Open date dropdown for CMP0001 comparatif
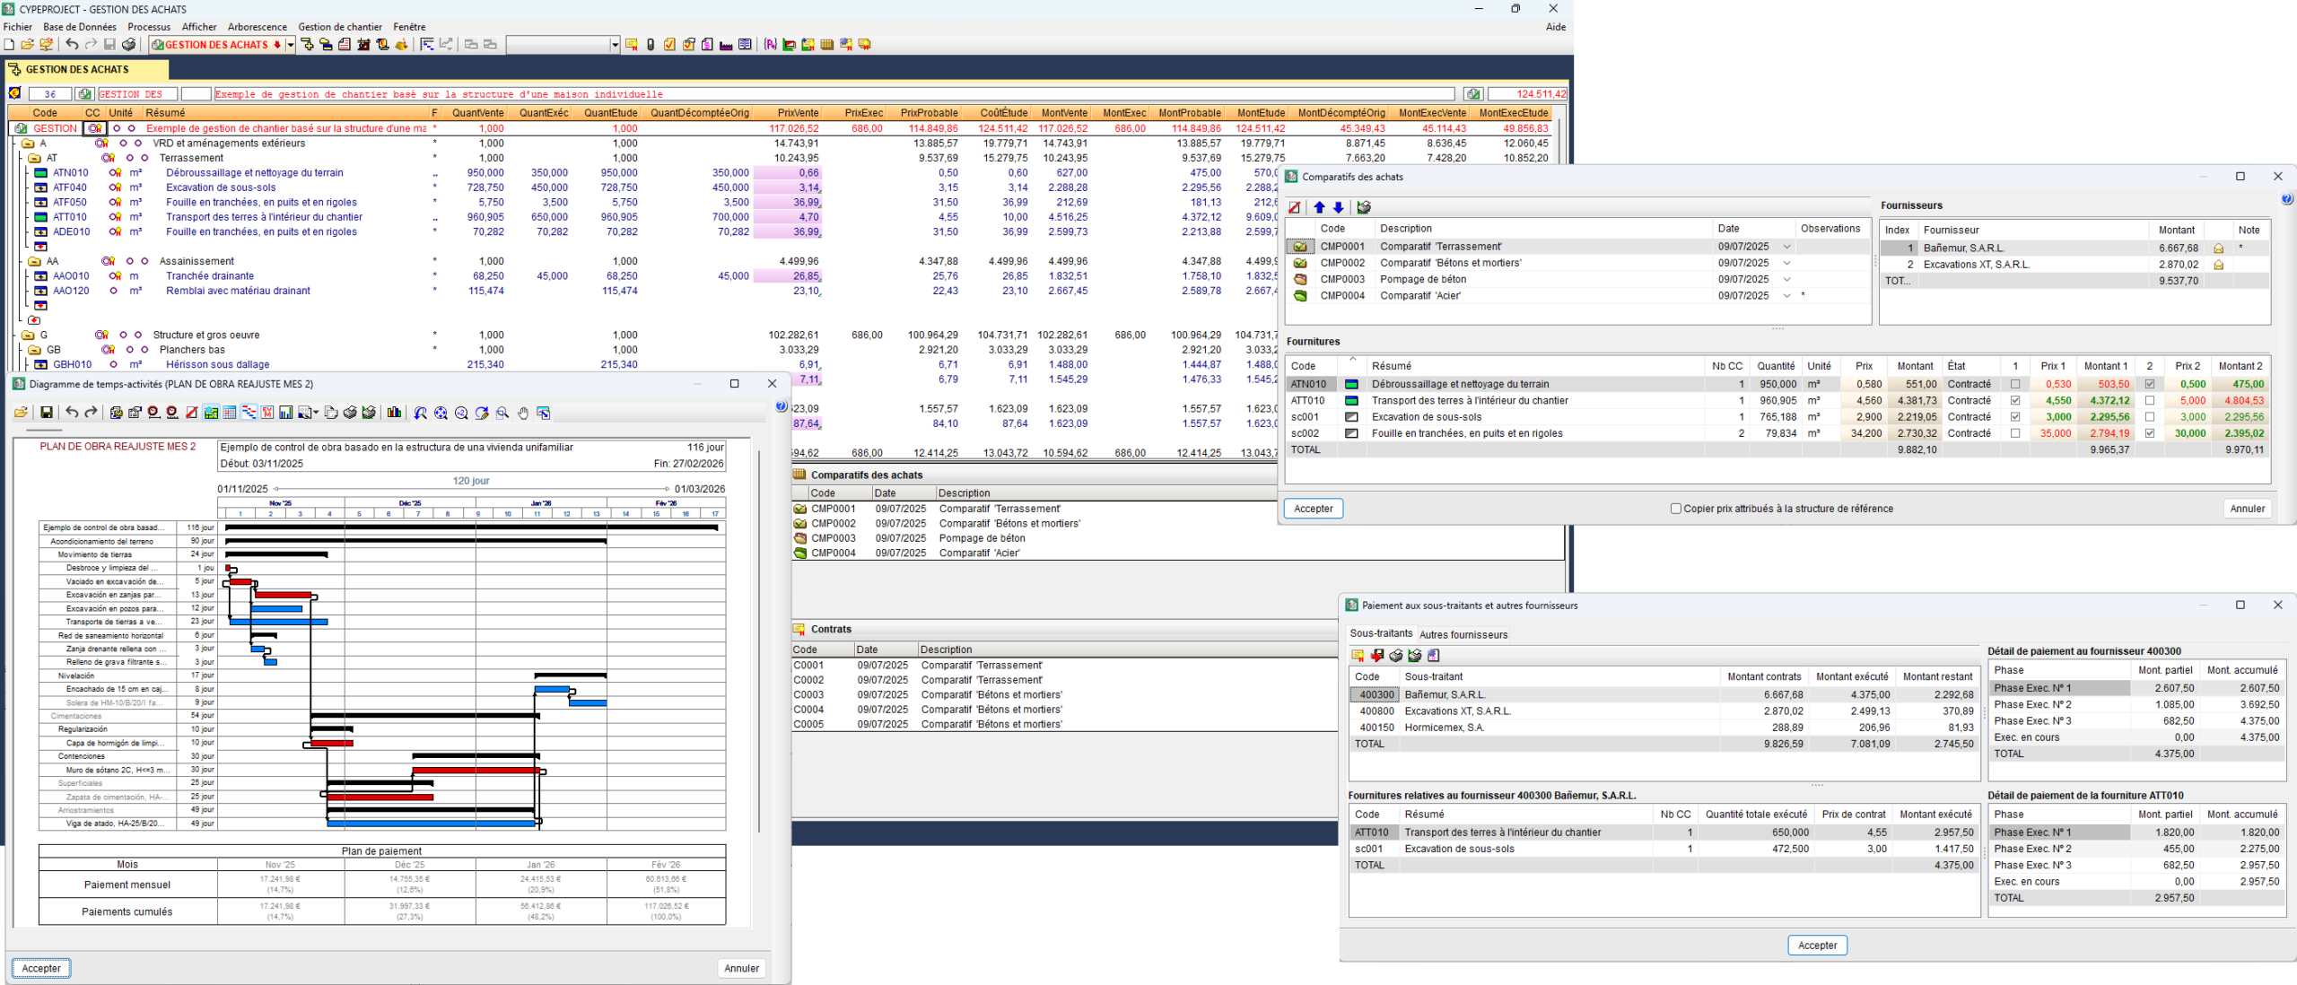 [1786, 247]
